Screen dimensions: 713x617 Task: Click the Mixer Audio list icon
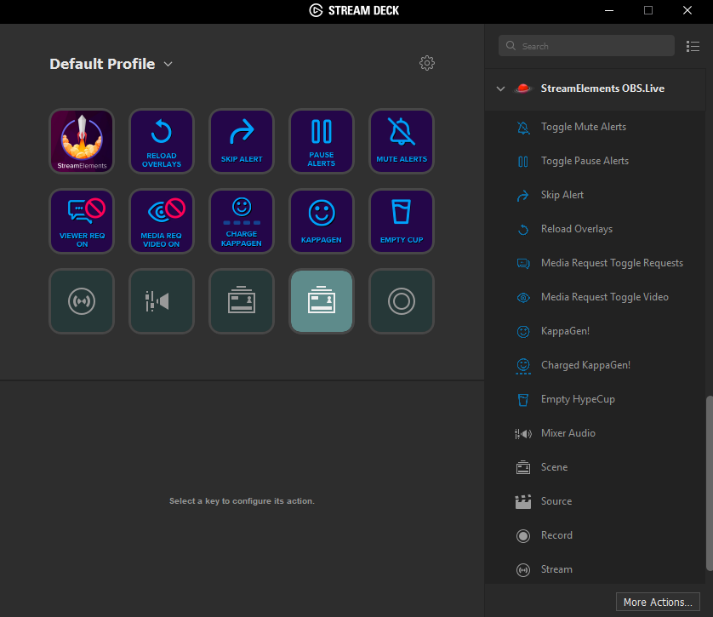(x=523, y=434)
